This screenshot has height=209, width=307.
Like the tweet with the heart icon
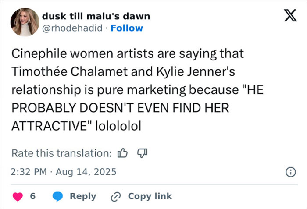(18, 196)
